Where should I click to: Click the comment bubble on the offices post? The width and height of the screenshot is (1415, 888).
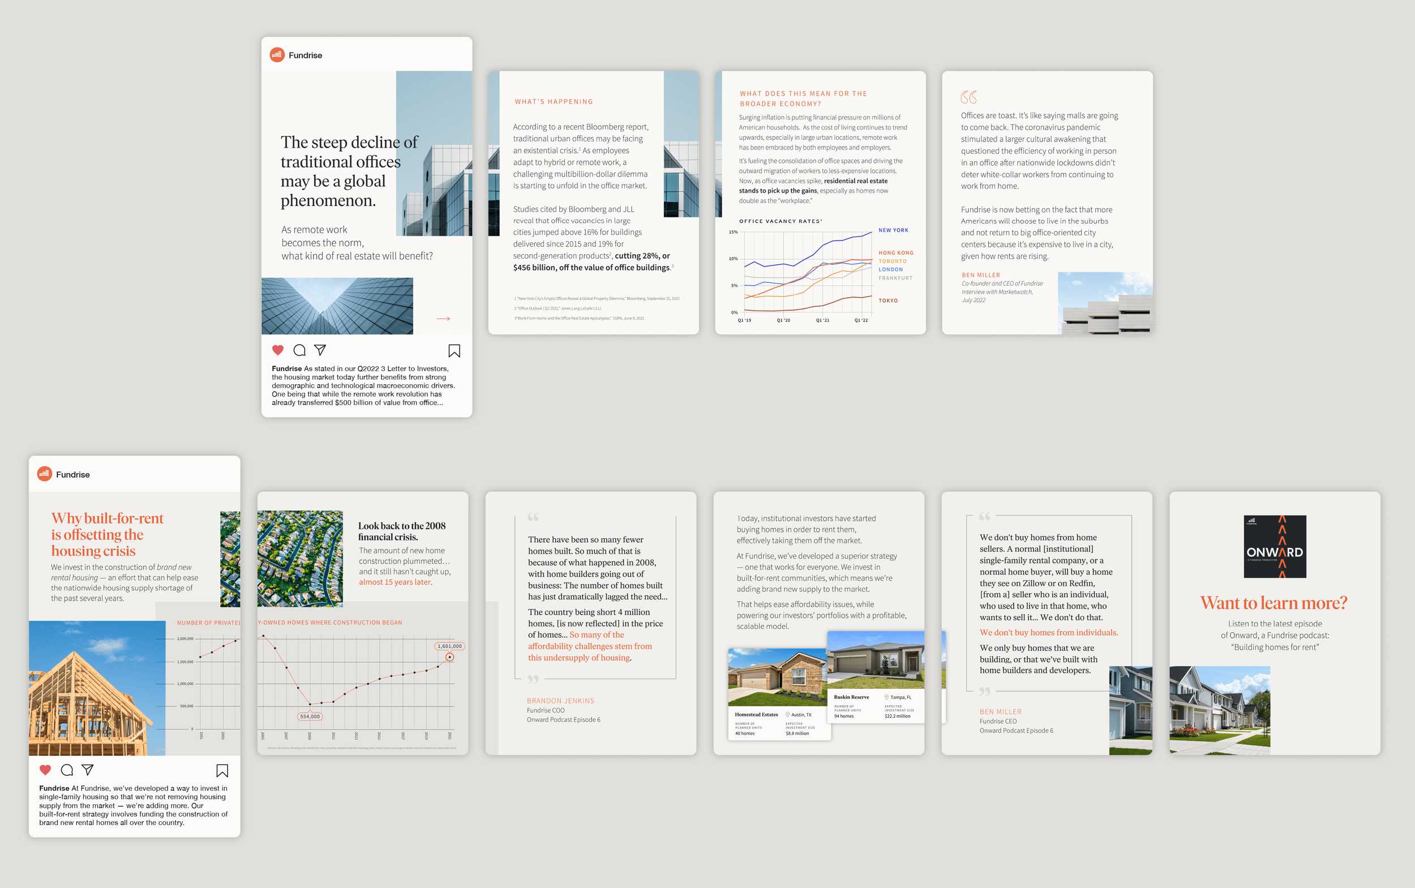[x=299, y=350]
